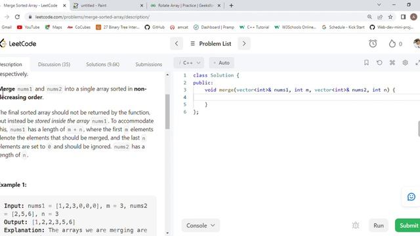Image resolution: width=420 pixels, height=236 pixels.
Task: Bookmark this page with star icon
Action: coord(390,17)
